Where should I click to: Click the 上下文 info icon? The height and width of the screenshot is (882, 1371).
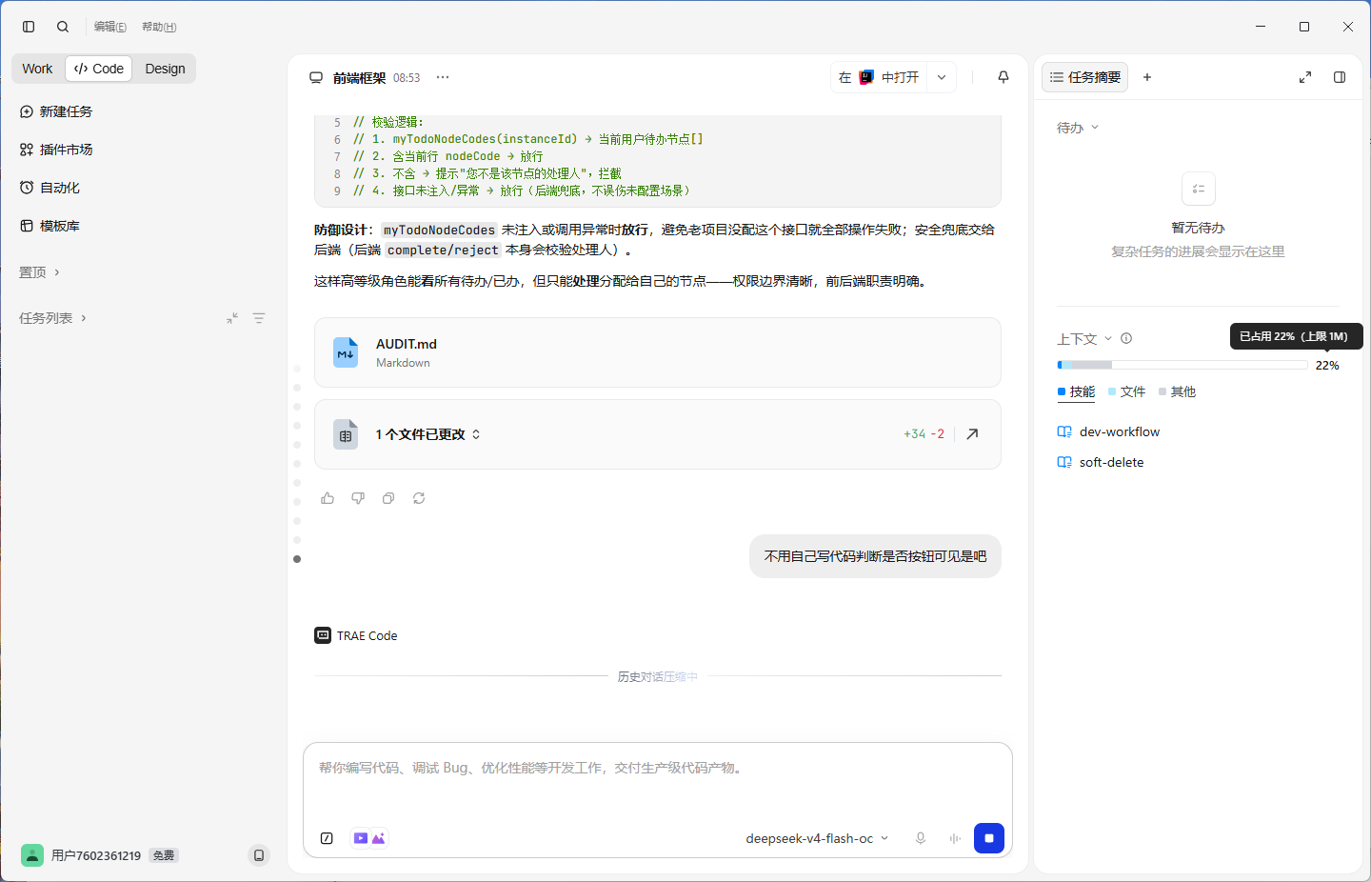[x=1126, y=338]
